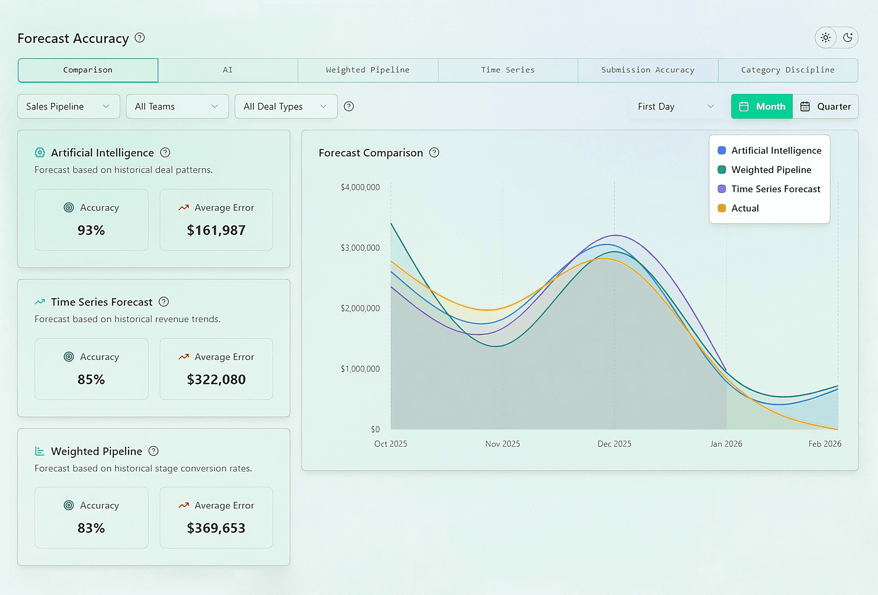Click the purple Time Series Forecast color swatch

(x=721, y=189)
